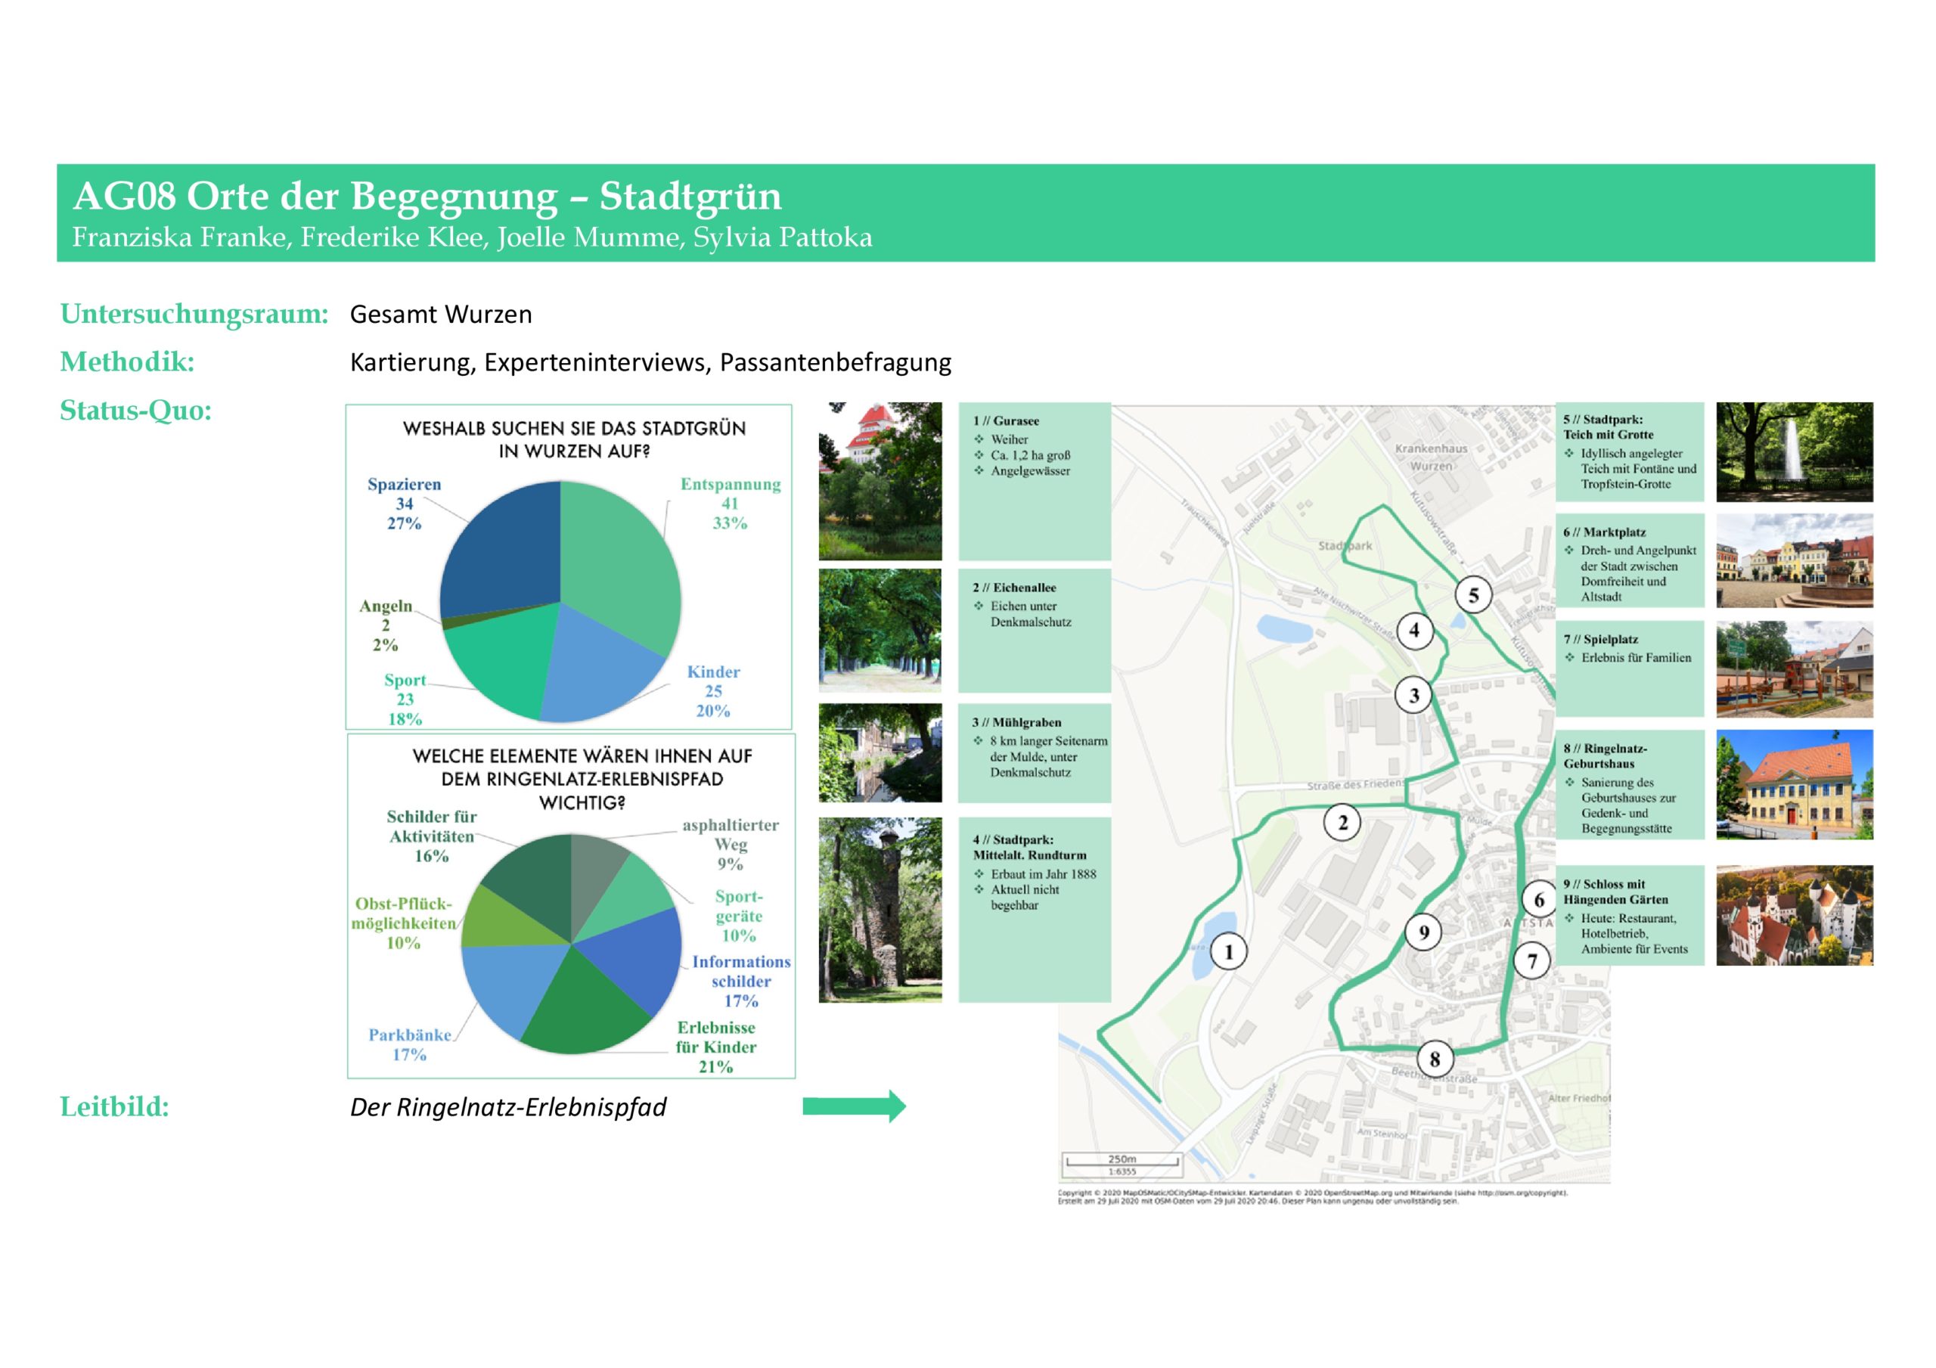Select map marker number 3
Screen dimensions: 1936x1368
[1414, 696]
